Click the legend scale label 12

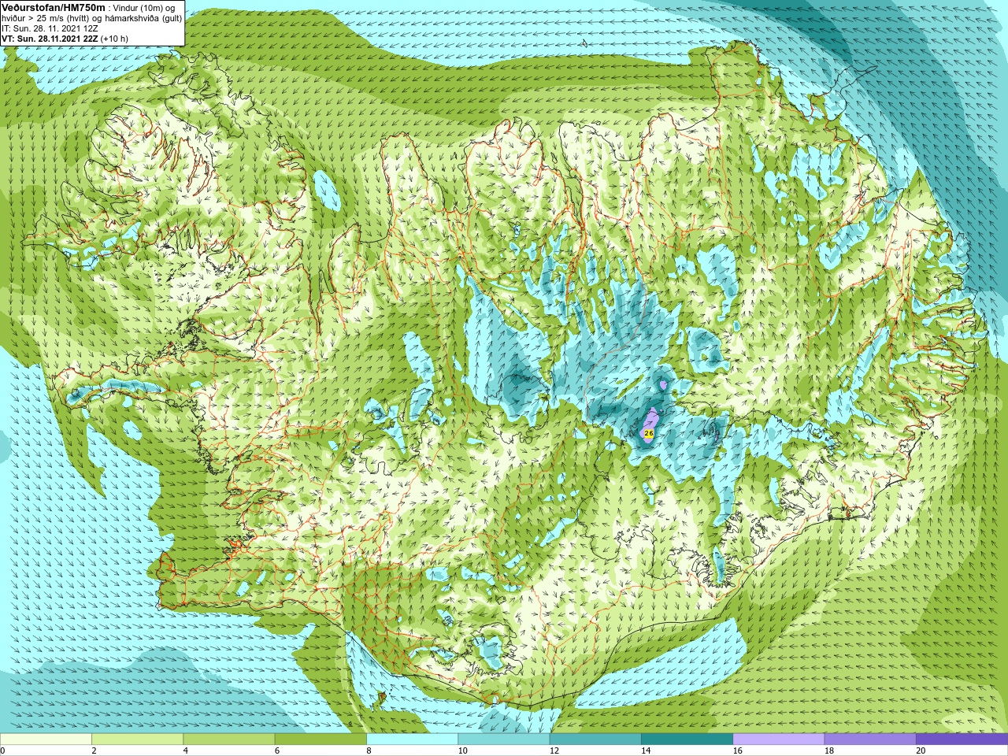coord(554,750)
